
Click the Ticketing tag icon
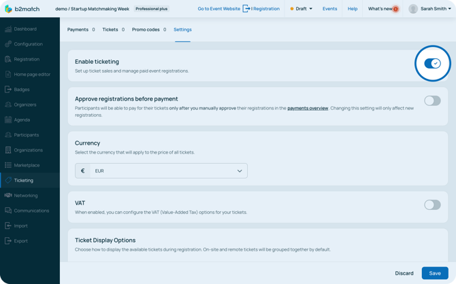8,180
